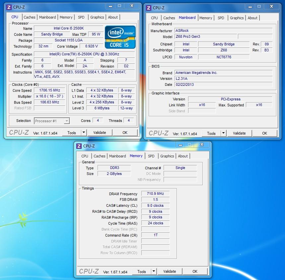Click the Tools button in the Memory window

[x=142, y=271]
